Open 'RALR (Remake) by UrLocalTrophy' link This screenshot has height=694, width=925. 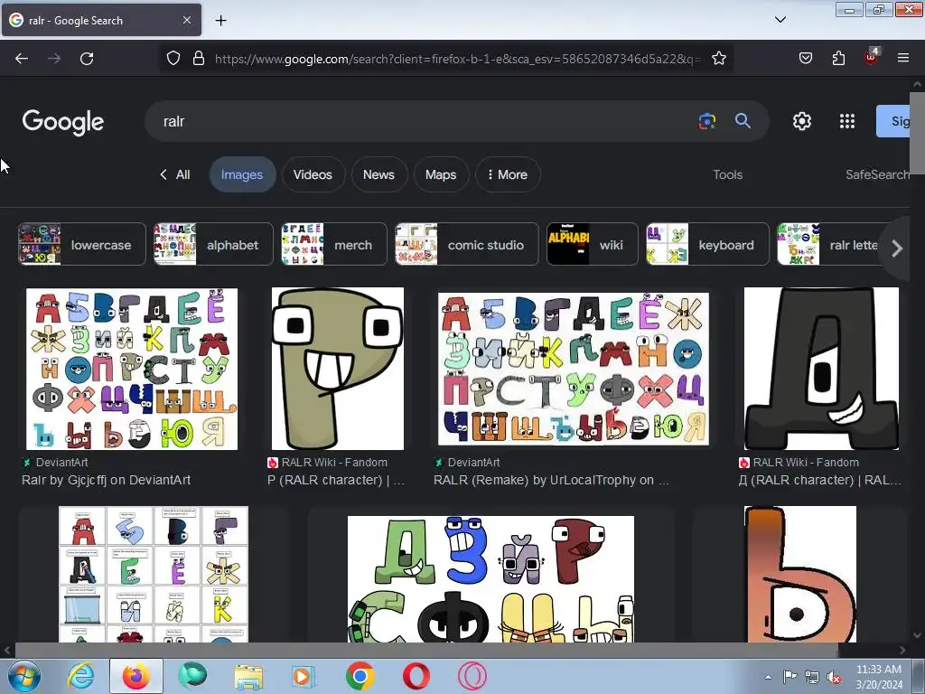tap(551, 480)
